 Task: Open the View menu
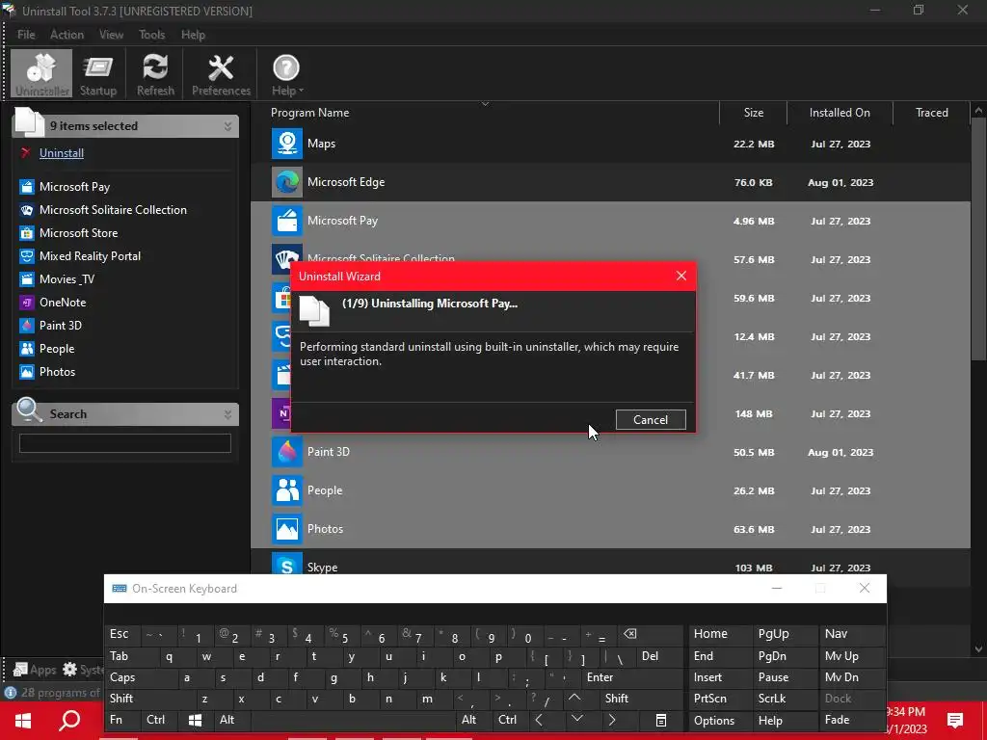(x=112, y=35)
